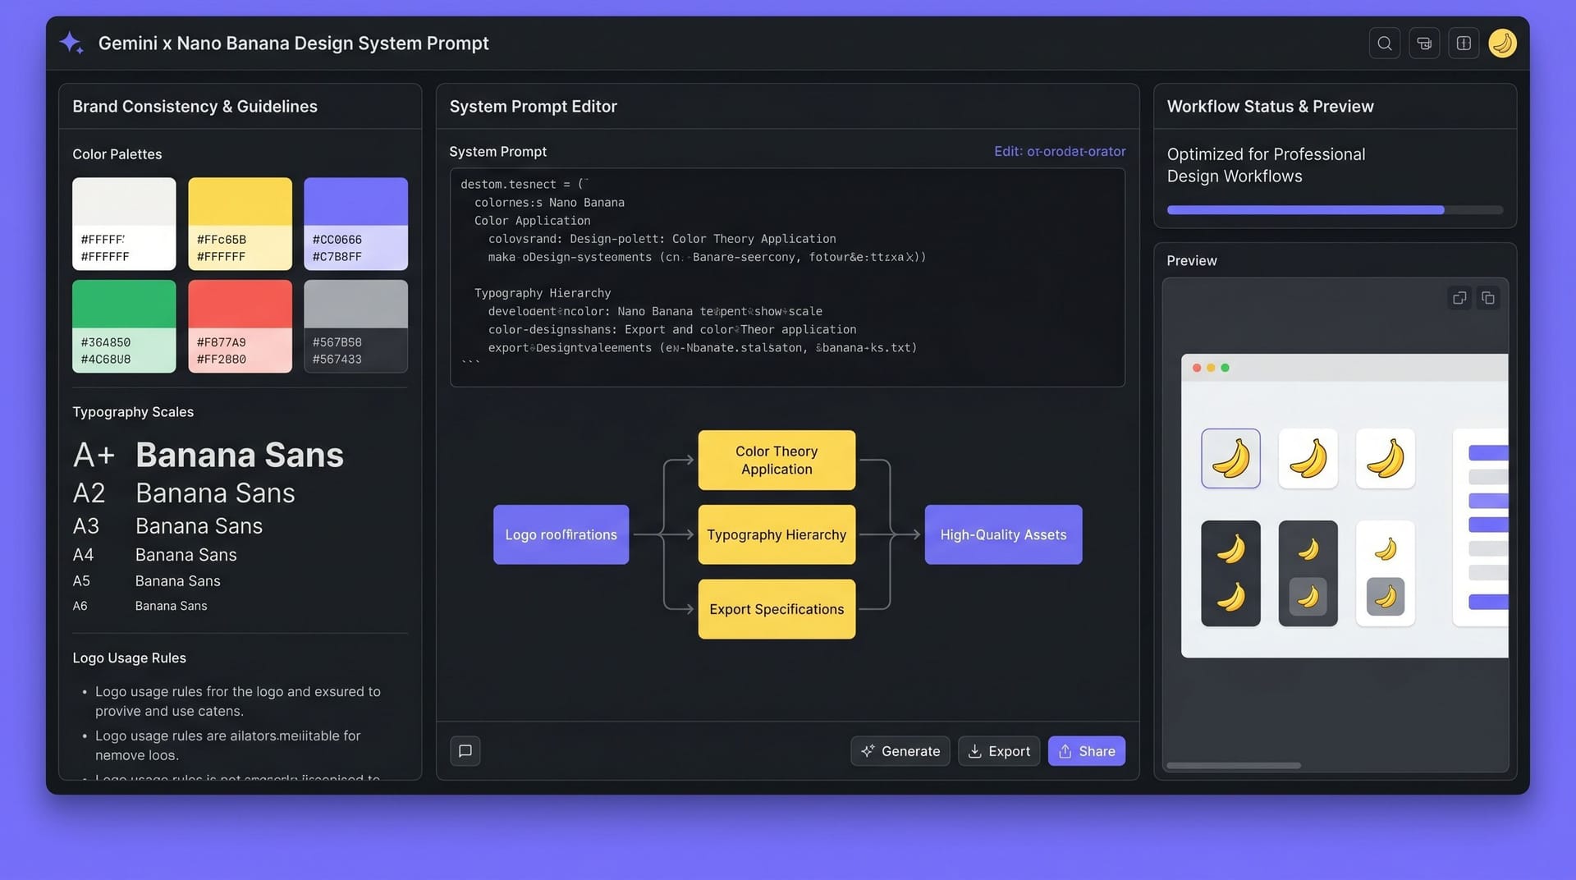Pick the purple #CC0666 color swatch
Viewport: 1576px width, 880px height.
coord(355,223)
